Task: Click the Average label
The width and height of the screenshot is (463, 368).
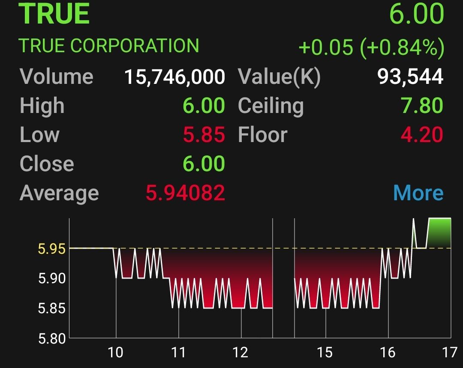Action: point(59,193)
